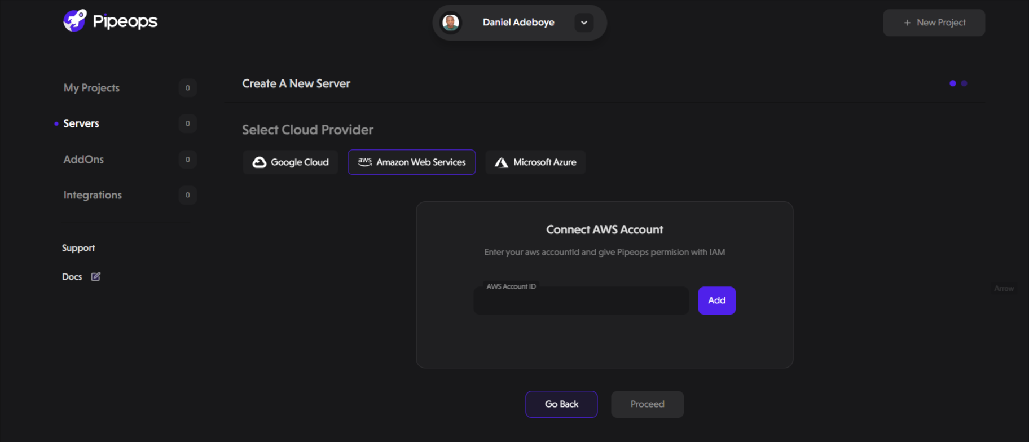
Task: Click the My Projects count badge
Action: [x=188, y=88]
